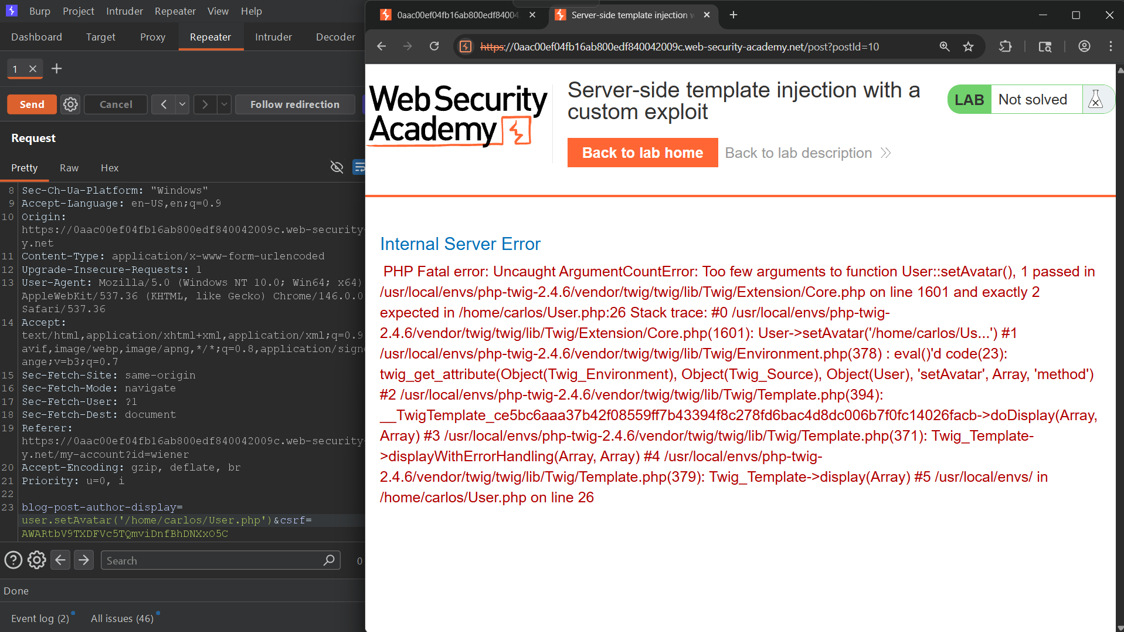Bookmark this page with the star

[x=968, y=46]
